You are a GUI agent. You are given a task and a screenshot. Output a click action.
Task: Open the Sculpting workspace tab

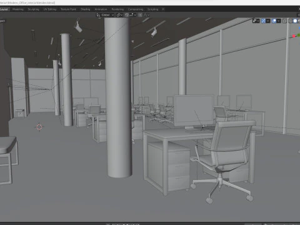point(34,9)
